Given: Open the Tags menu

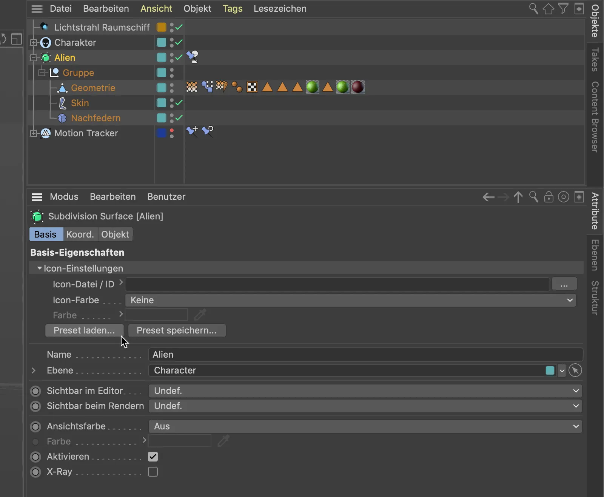Looking at the screenshot, I should pos(233,8).
